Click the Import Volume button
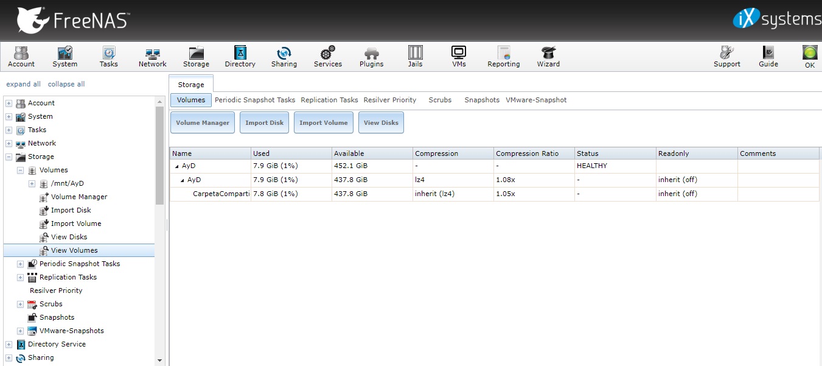 [x=324, y=122]
